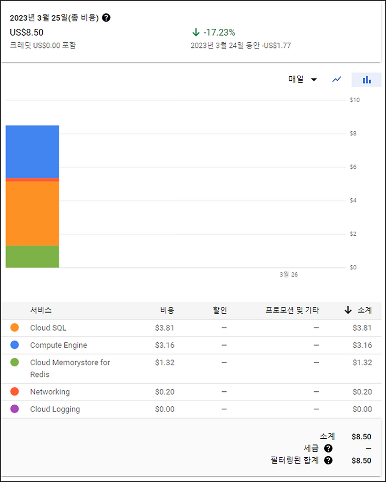The height and width of the screenshot is (482, 386).
Task: Click the green Memorystore bar segment
Action: [x=32, y=256]
